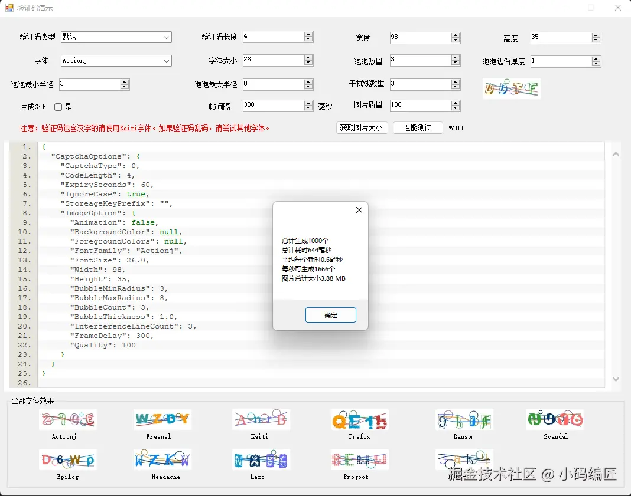Close the performance result dialog

click(x=359, y=211)
